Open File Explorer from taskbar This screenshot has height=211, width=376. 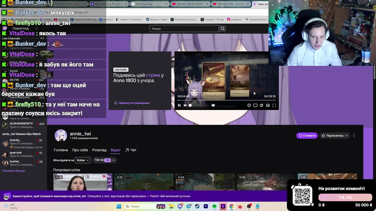click(x=172, y=206)
